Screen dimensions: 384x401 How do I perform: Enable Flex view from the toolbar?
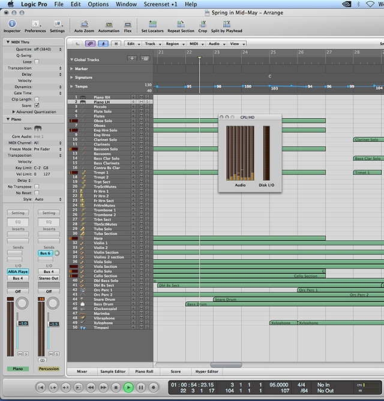128,26
